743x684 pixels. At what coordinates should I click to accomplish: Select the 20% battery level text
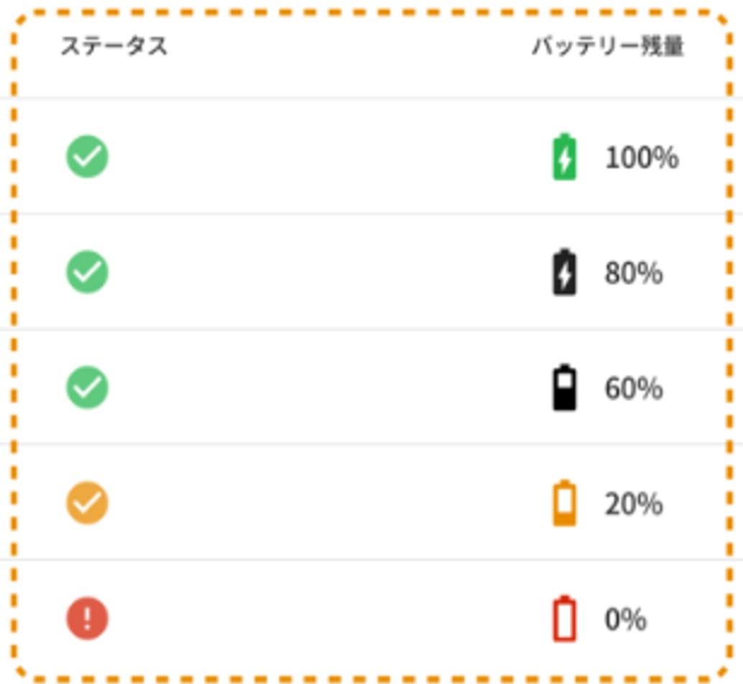(x=634, y=503)
